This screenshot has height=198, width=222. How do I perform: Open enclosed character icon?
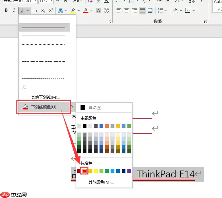coord(106,10)
